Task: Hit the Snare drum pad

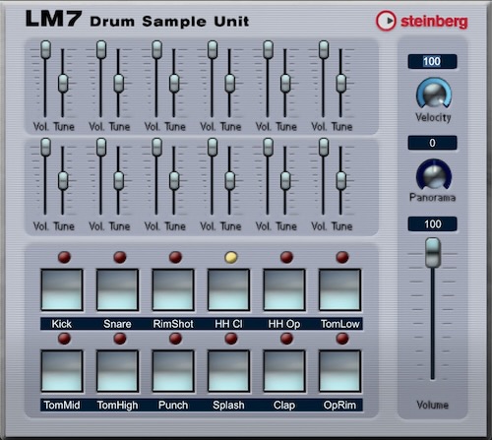Action: 117,289
